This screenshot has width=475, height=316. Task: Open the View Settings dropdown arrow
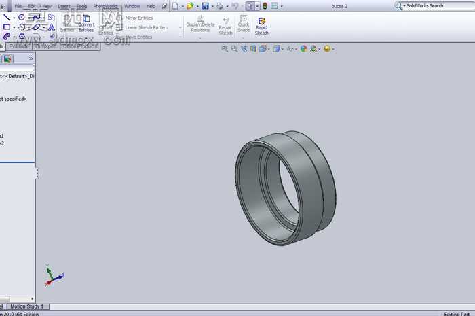[333, 49]
